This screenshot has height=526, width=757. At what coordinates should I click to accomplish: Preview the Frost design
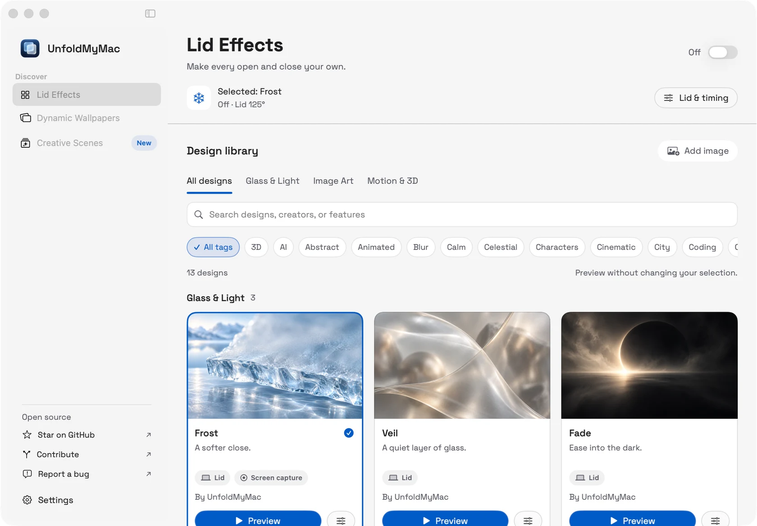pyautogui.click(x=258, y=520)
